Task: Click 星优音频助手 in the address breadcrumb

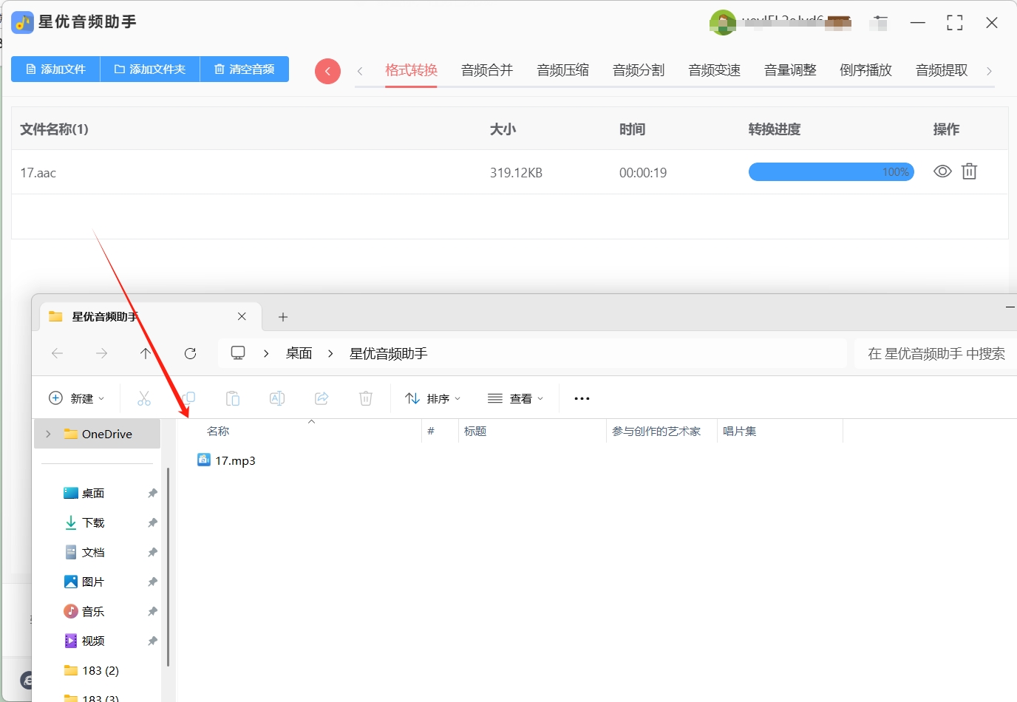Action: pyautogui.click(x=389, y=353)
